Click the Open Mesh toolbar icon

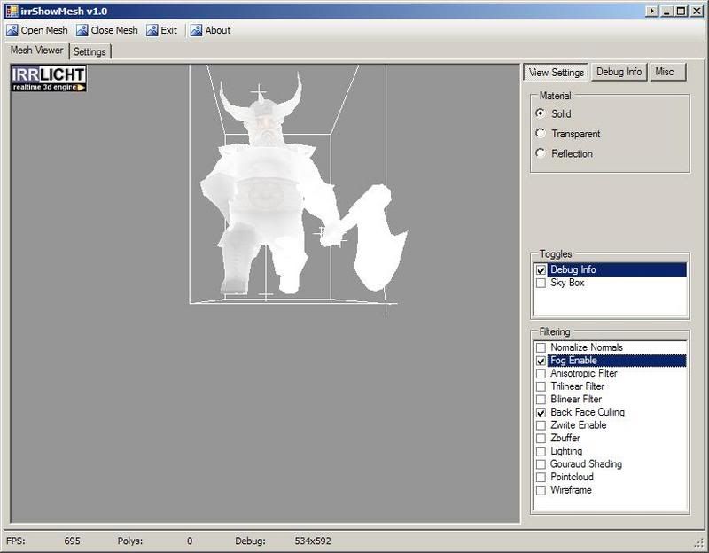[12, 30]
